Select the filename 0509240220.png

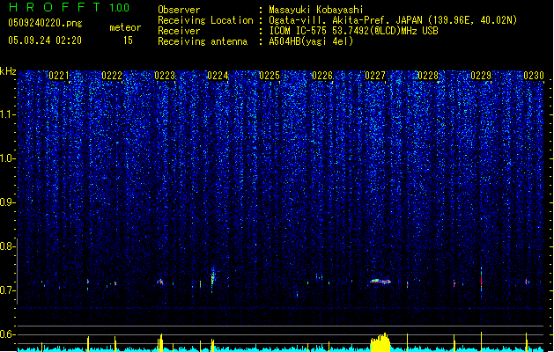(x=45, y=23)
